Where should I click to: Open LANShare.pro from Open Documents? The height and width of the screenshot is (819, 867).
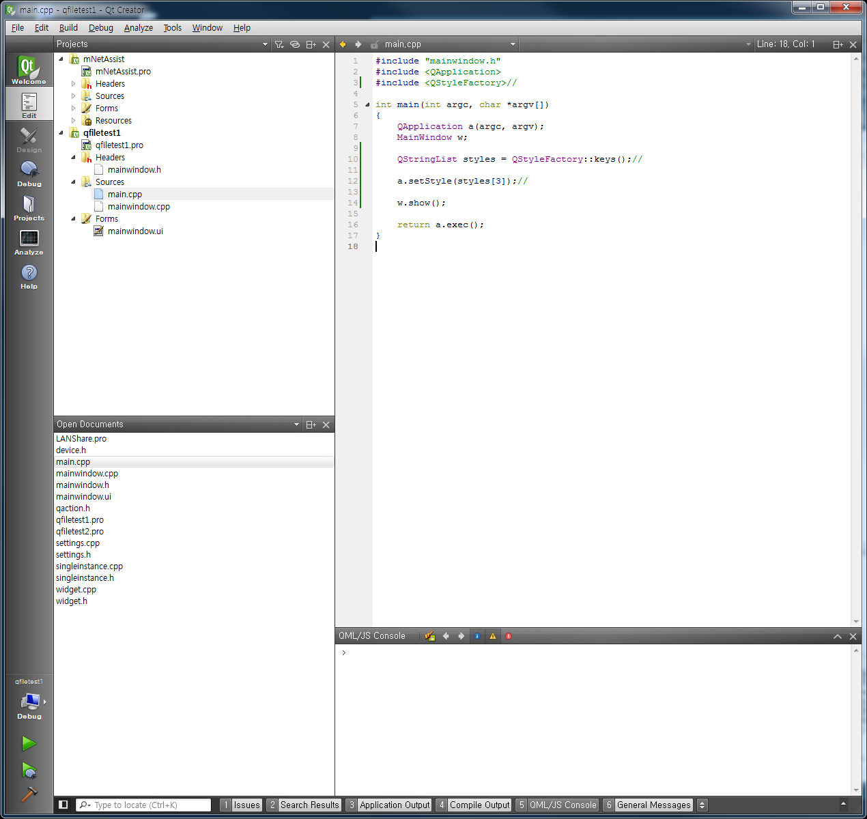81,439
